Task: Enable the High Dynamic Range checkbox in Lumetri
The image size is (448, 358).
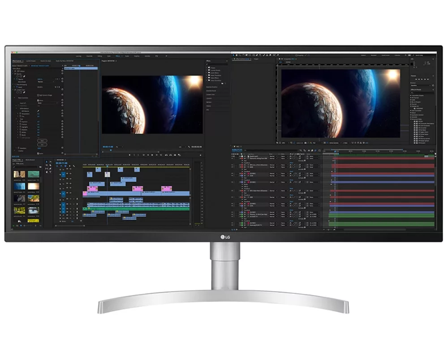Action: [x=39, y=94]
